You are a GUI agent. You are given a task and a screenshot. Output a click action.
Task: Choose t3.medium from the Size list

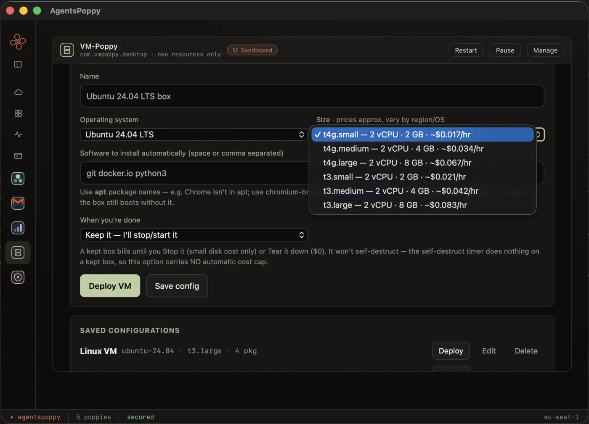(422, 191)
